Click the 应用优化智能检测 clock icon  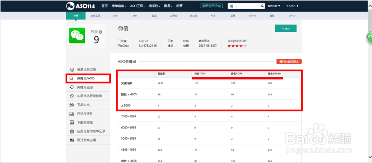click(x=72, y=96)
